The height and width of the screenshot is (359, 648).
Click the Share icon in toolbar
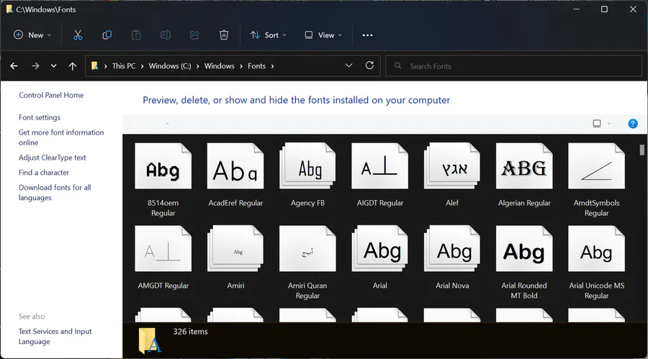click(x=194, y=35)
